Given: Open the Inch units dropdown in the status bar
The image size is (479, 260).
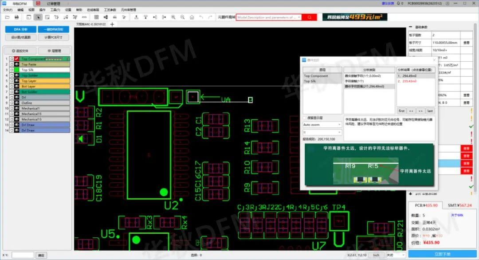Looking at the screenshot, I should [377, 255].
